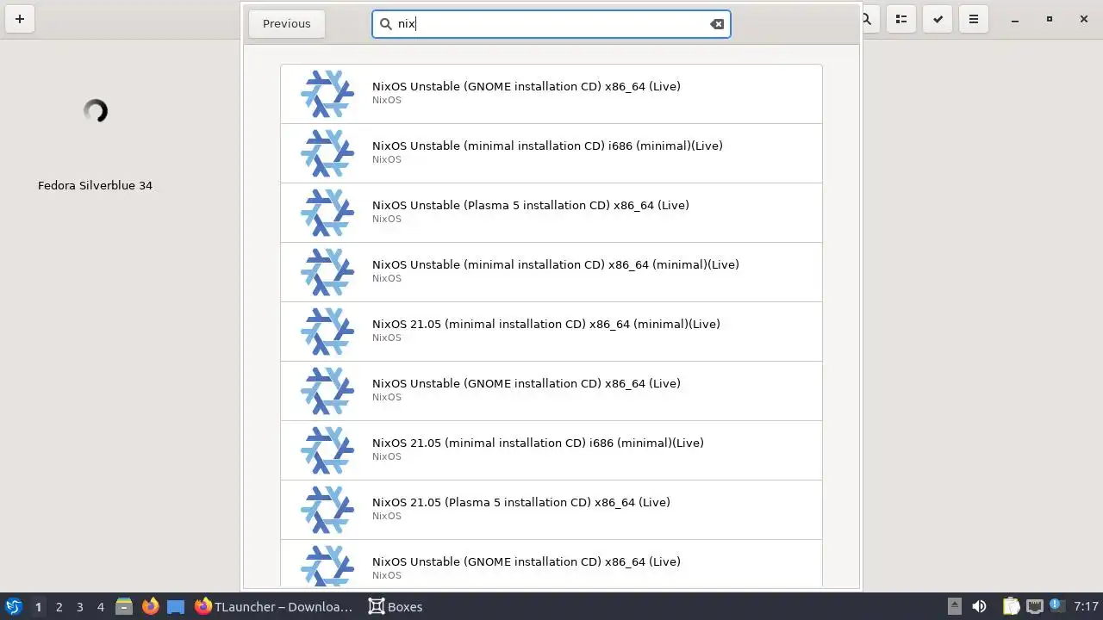Switch to workspace 4

(100, 607)
